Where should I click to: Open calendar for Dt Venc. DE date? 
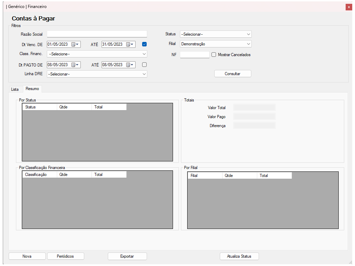(75, 44)
